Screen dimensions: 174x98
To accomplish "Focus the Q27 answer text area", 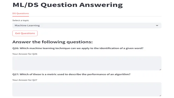I will [87, 89].
